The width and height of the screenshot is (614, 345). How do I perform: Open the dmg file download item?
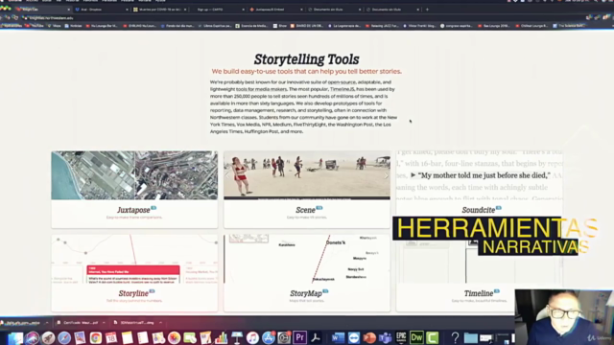coord(134,323)
